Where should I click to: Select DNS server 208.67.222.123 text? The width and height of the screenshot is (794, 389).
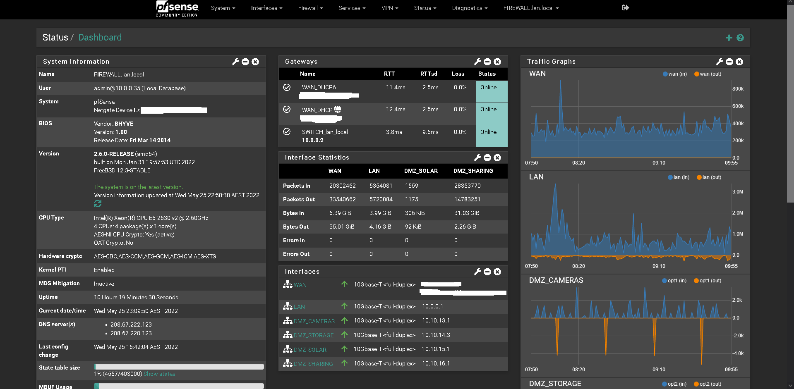tap(131, 325)
